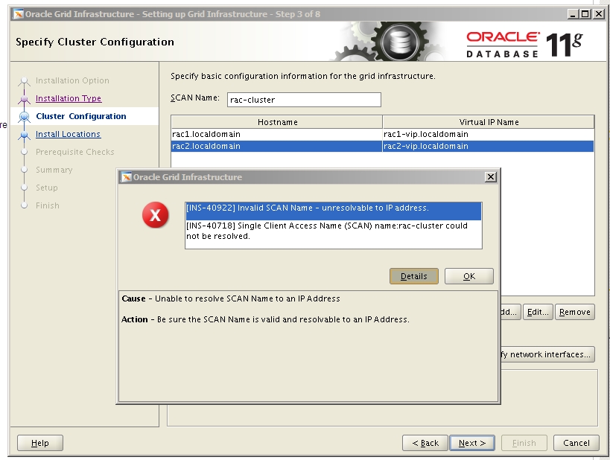610x460 pixels.
Task: Click the Install Locations step node icon
Action: click(24, 135)
